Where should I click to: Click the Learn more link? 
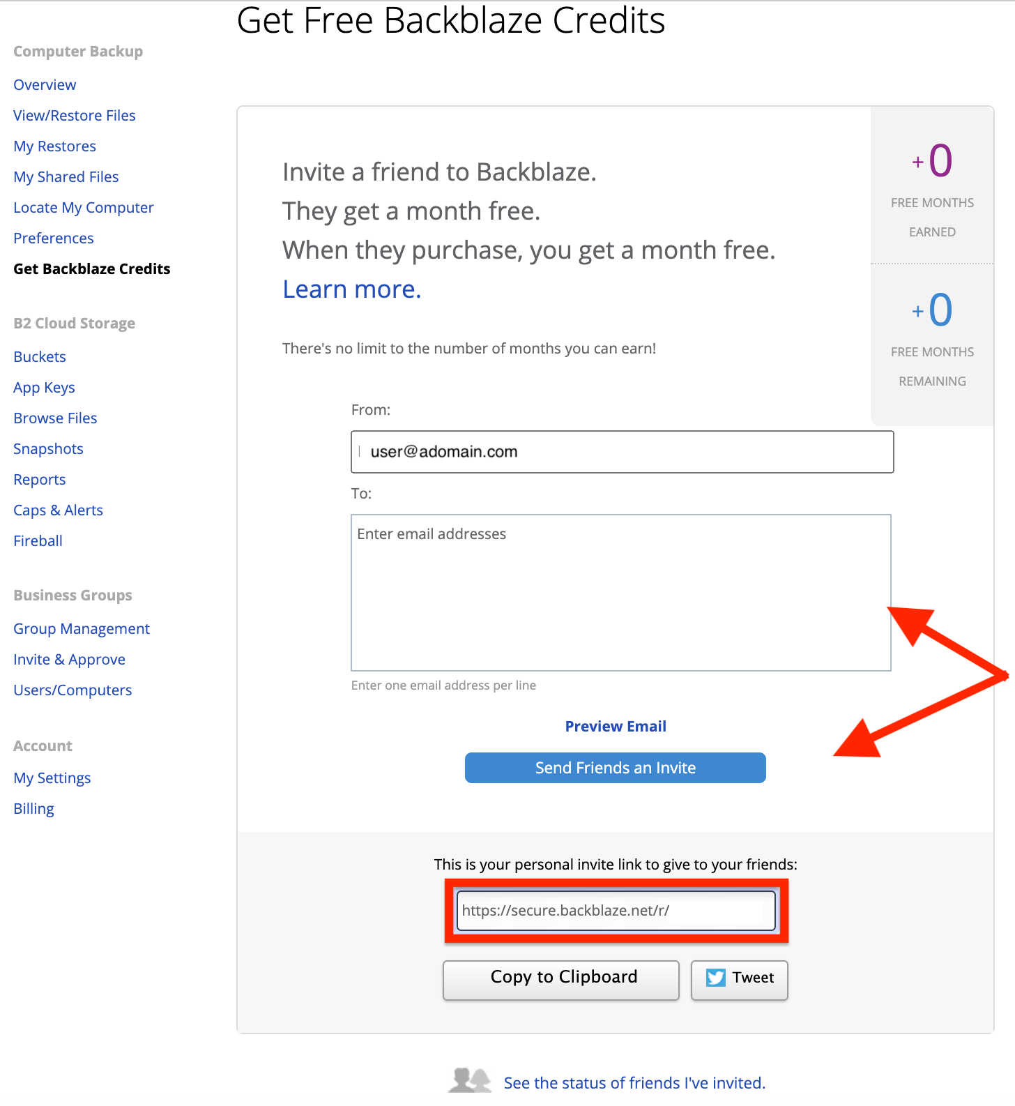(x=352, y=289)
